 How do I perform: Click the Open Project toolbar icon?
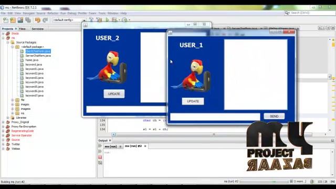click(x=20, y=20)
